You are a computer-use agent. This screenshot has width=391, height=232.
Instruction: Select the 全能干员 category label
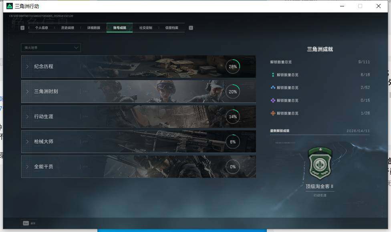point(44,166)
